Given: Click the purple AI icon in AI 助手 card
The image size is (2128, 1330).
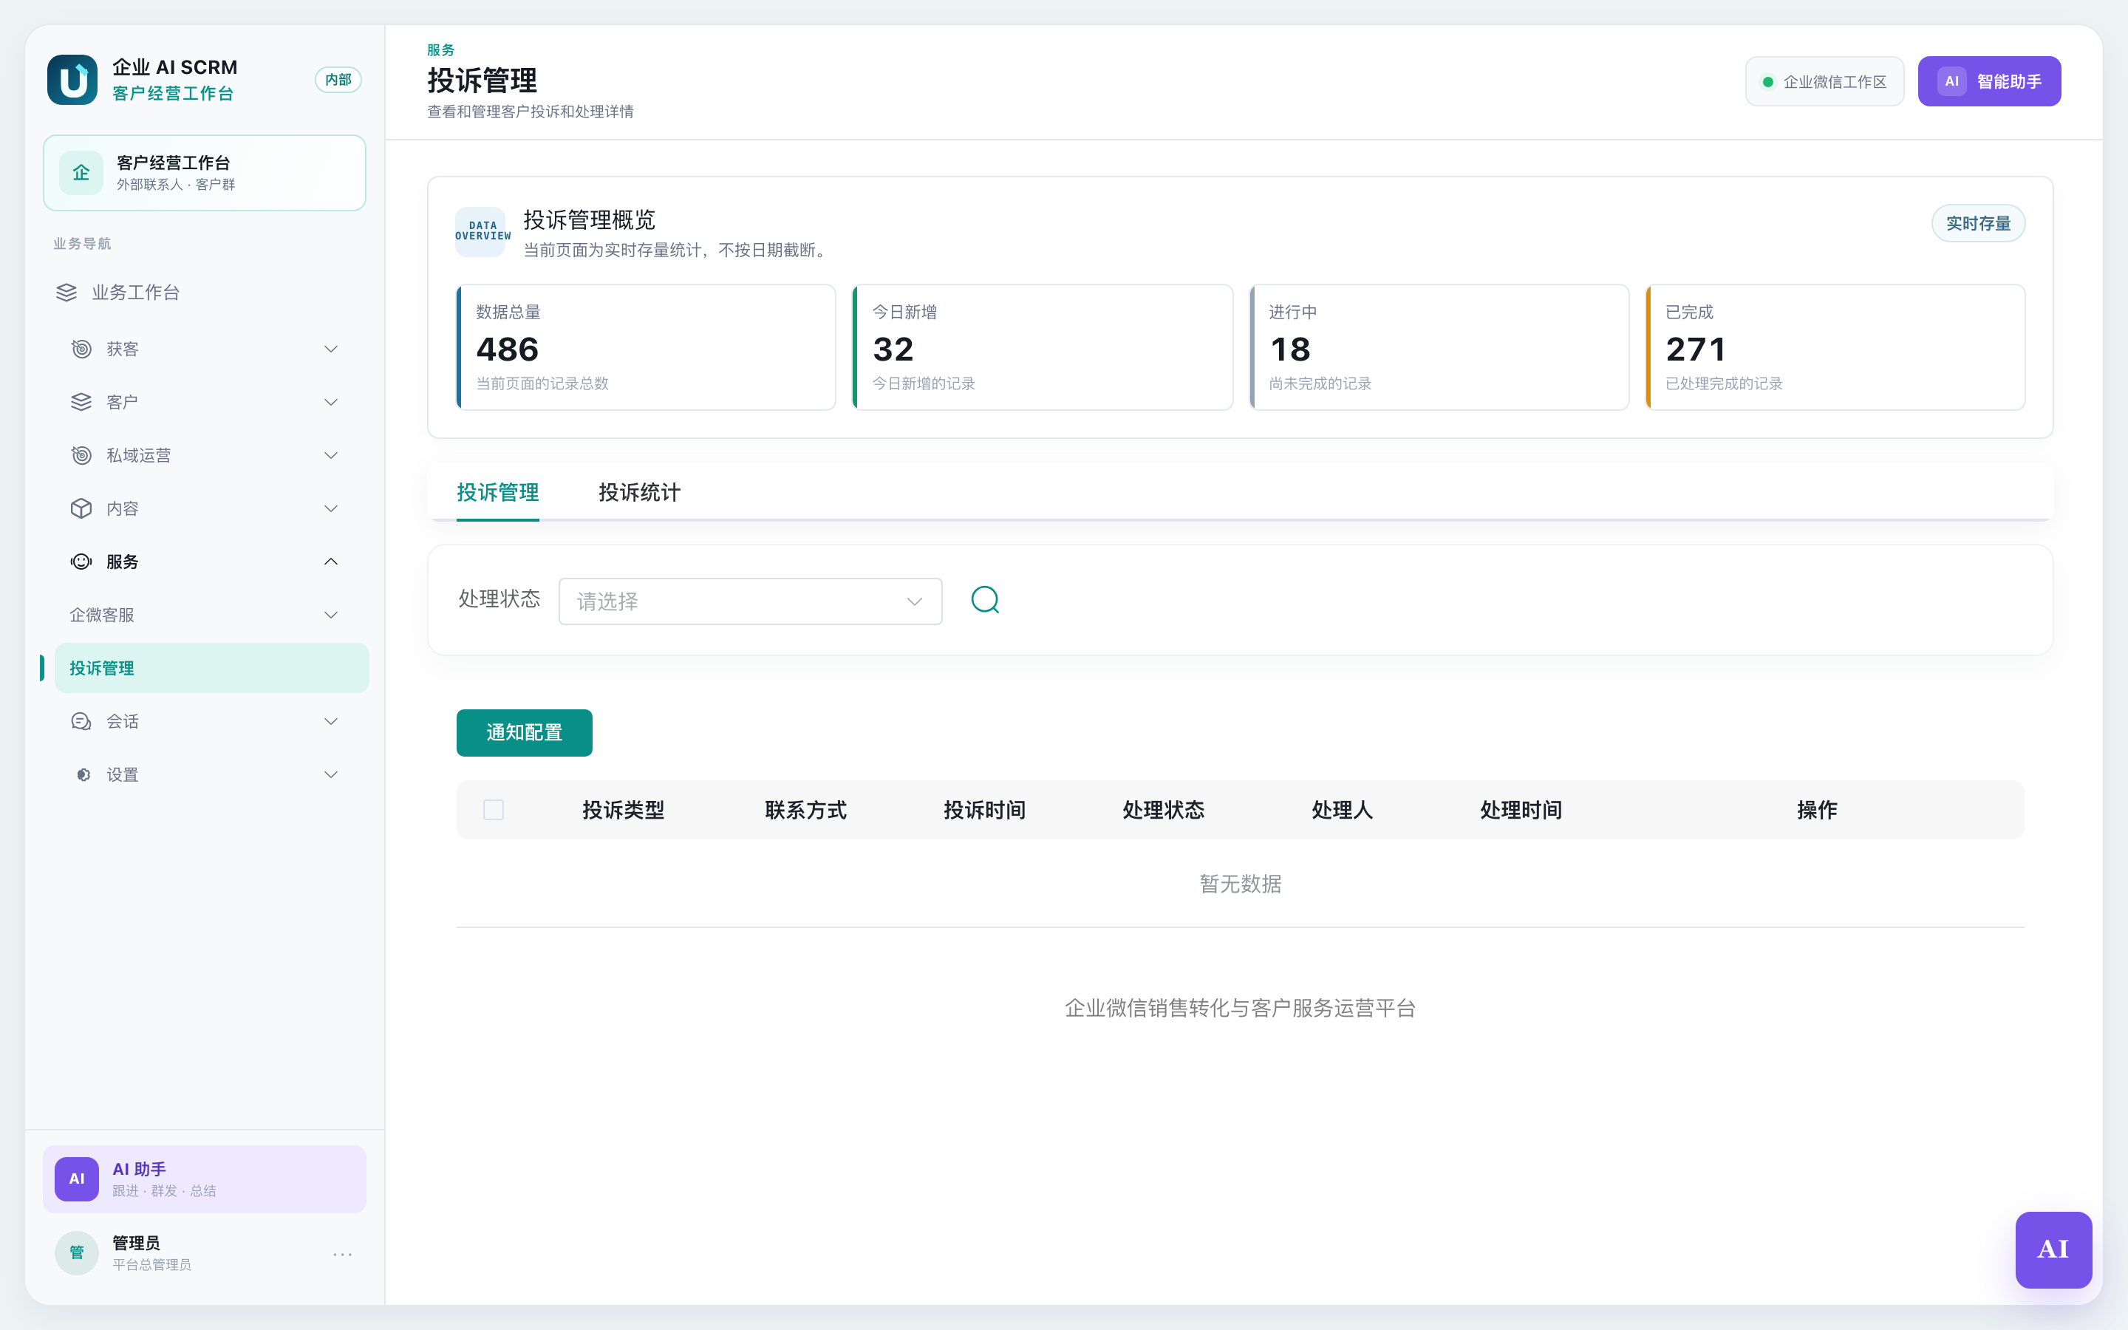Looking at the screenshot, I should [77, 1179].
